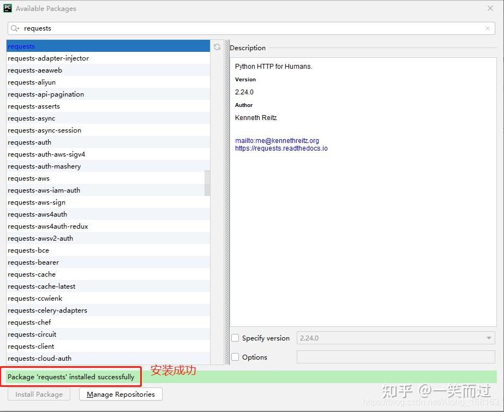Enable the Specify version checkbox

point(235,338)
